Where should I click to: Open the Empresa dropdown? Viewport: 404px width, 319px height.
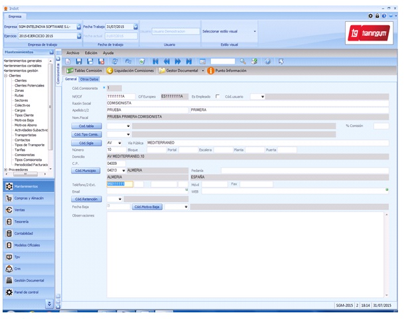[x=78, y=27]
